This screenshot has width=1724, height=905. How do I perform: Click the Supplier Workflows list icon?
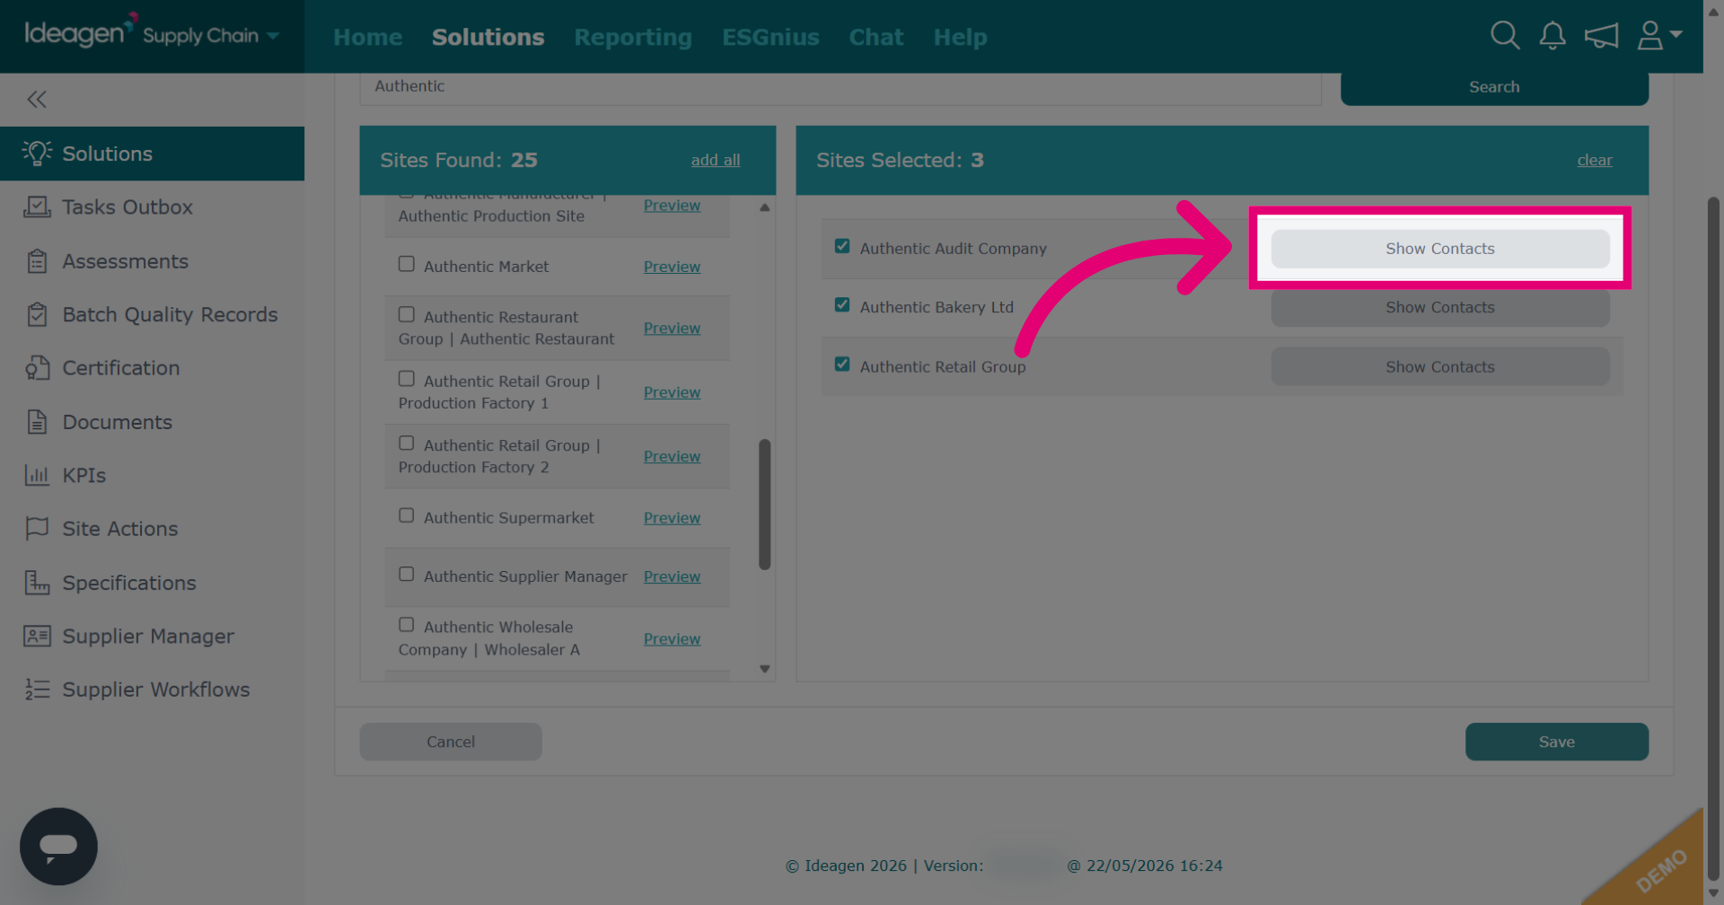coord(37,690)
